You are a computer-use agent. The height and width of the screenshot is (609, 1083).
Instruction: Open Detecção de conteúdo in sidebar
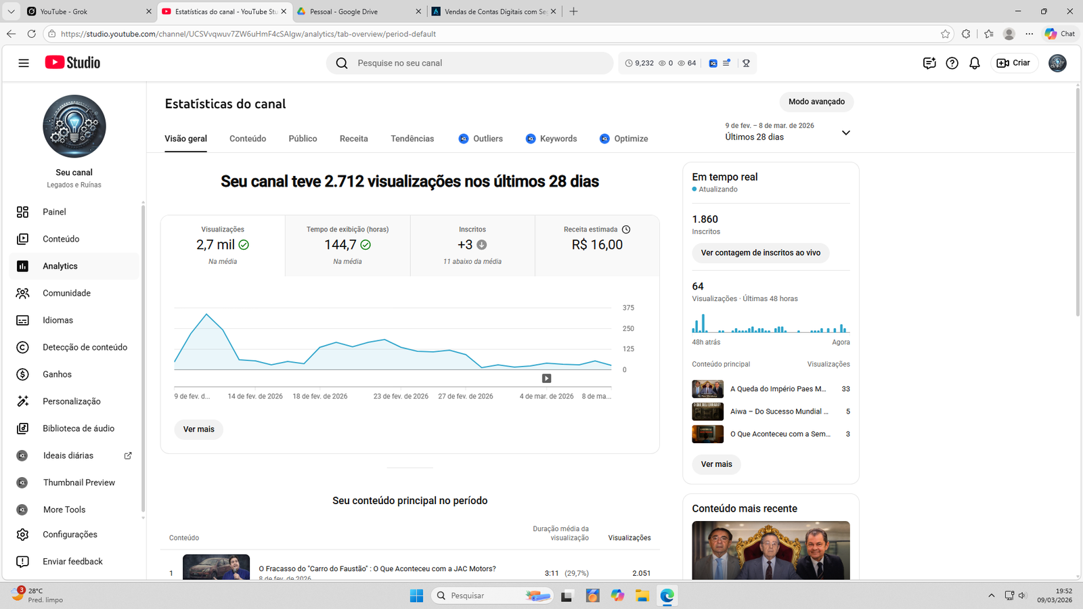coord(85,347)
